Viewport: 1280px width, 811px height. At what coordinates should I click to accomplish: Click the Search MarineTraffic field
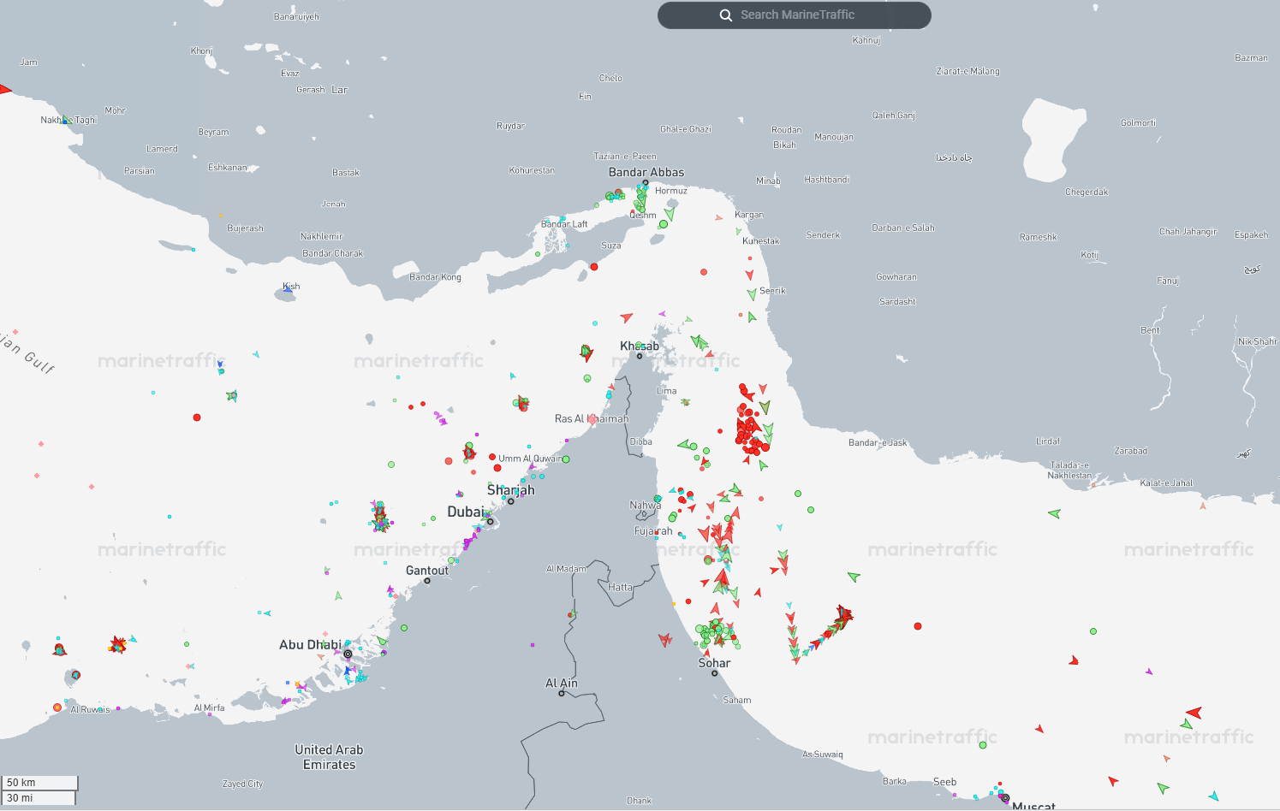pyautogui.click(x=795, y=15)
